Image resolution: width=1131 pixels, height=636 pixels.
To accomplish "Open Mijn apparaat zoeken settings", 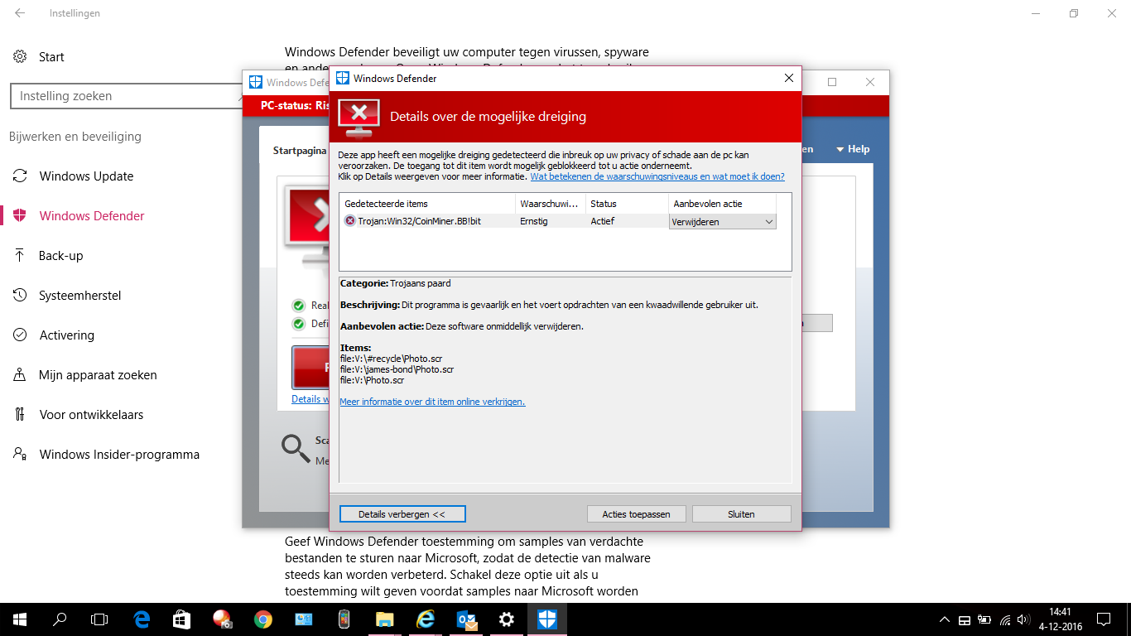I will (98, 375).
